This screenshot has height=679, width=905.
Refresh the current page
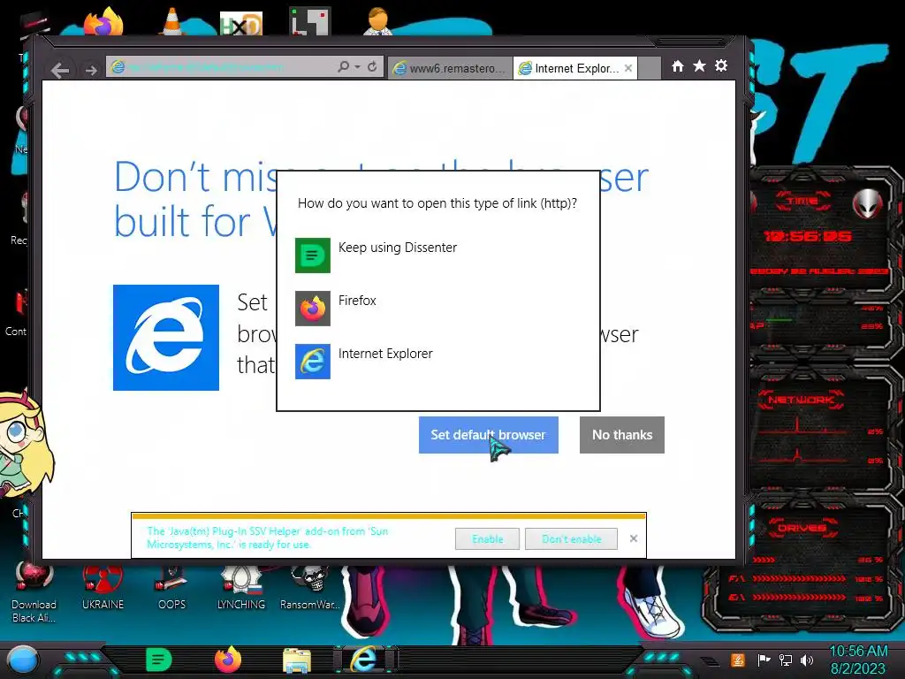(x=372, y=67)
